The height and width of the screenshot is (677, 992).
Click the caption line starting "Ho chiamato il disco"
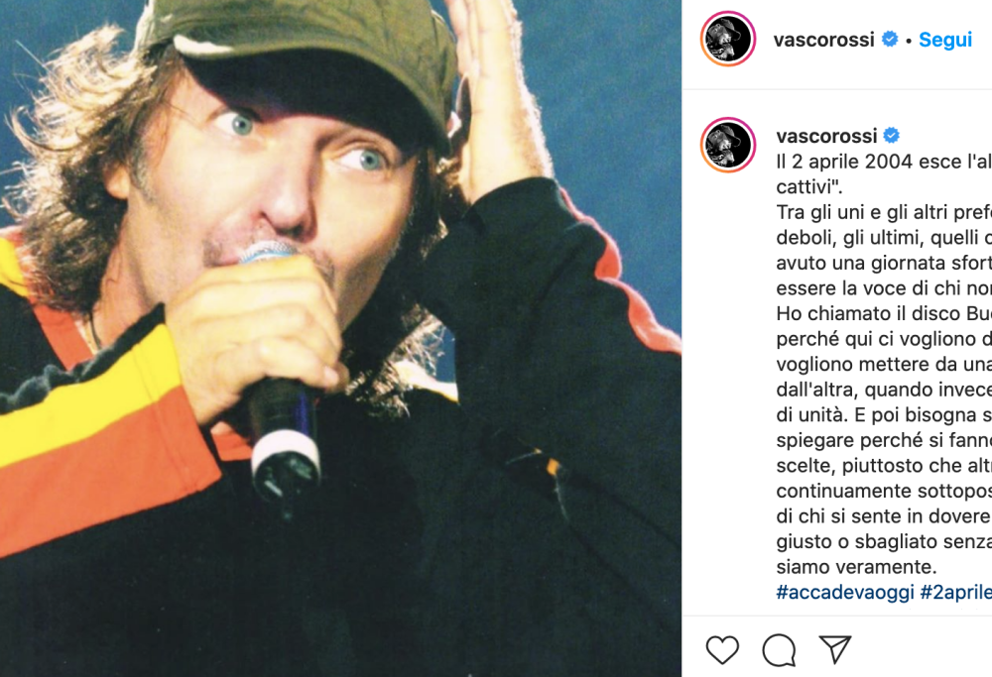pyautogui.click(x=884, y=313)
